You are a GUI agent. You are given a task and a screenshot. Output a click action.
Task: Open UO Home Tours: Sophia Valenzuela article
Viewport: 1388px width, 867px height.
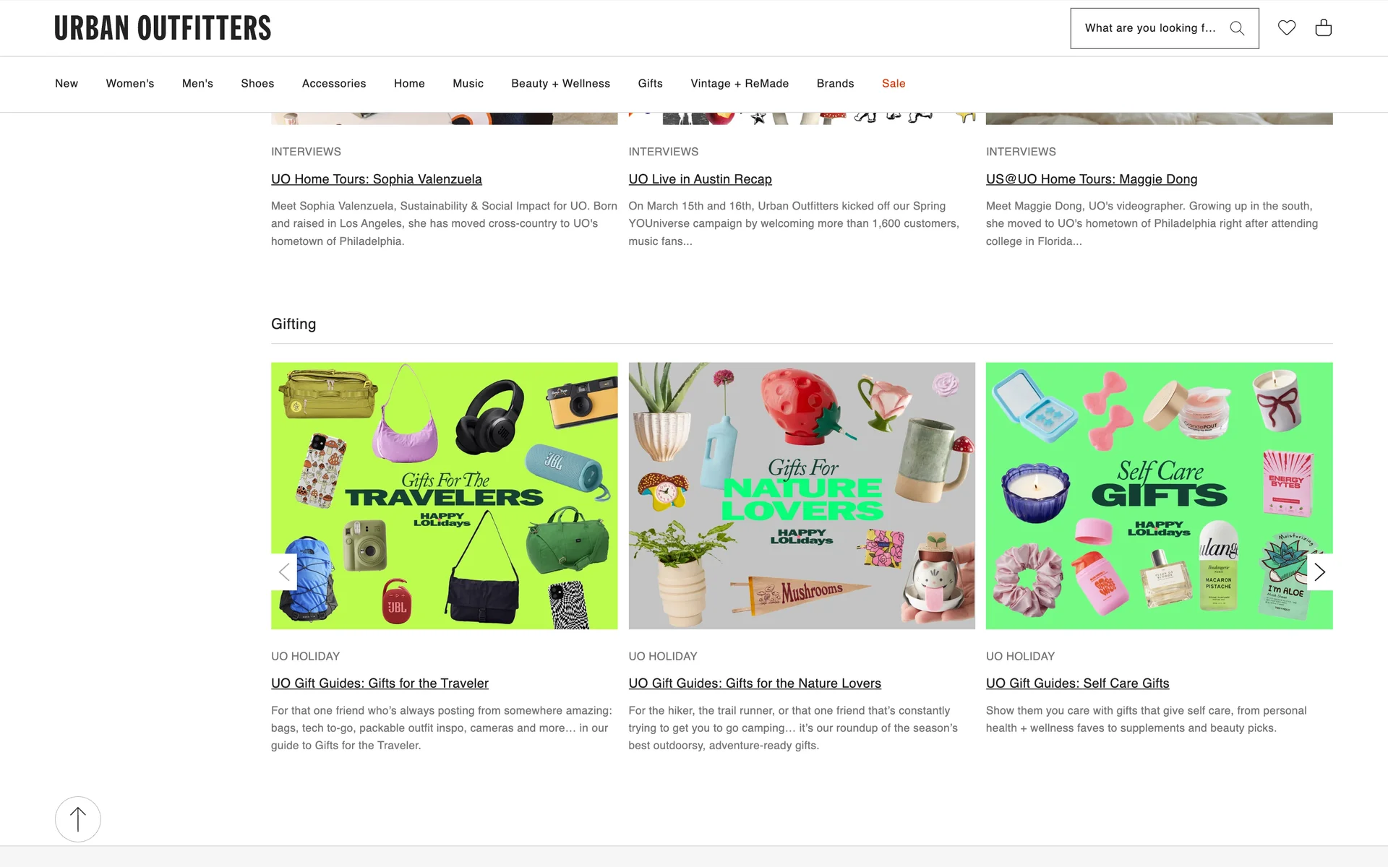coord(376,179)
